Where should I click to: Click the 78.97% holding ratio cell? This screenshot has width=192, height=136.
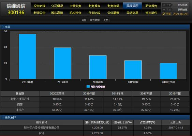[x=122, y=128]
